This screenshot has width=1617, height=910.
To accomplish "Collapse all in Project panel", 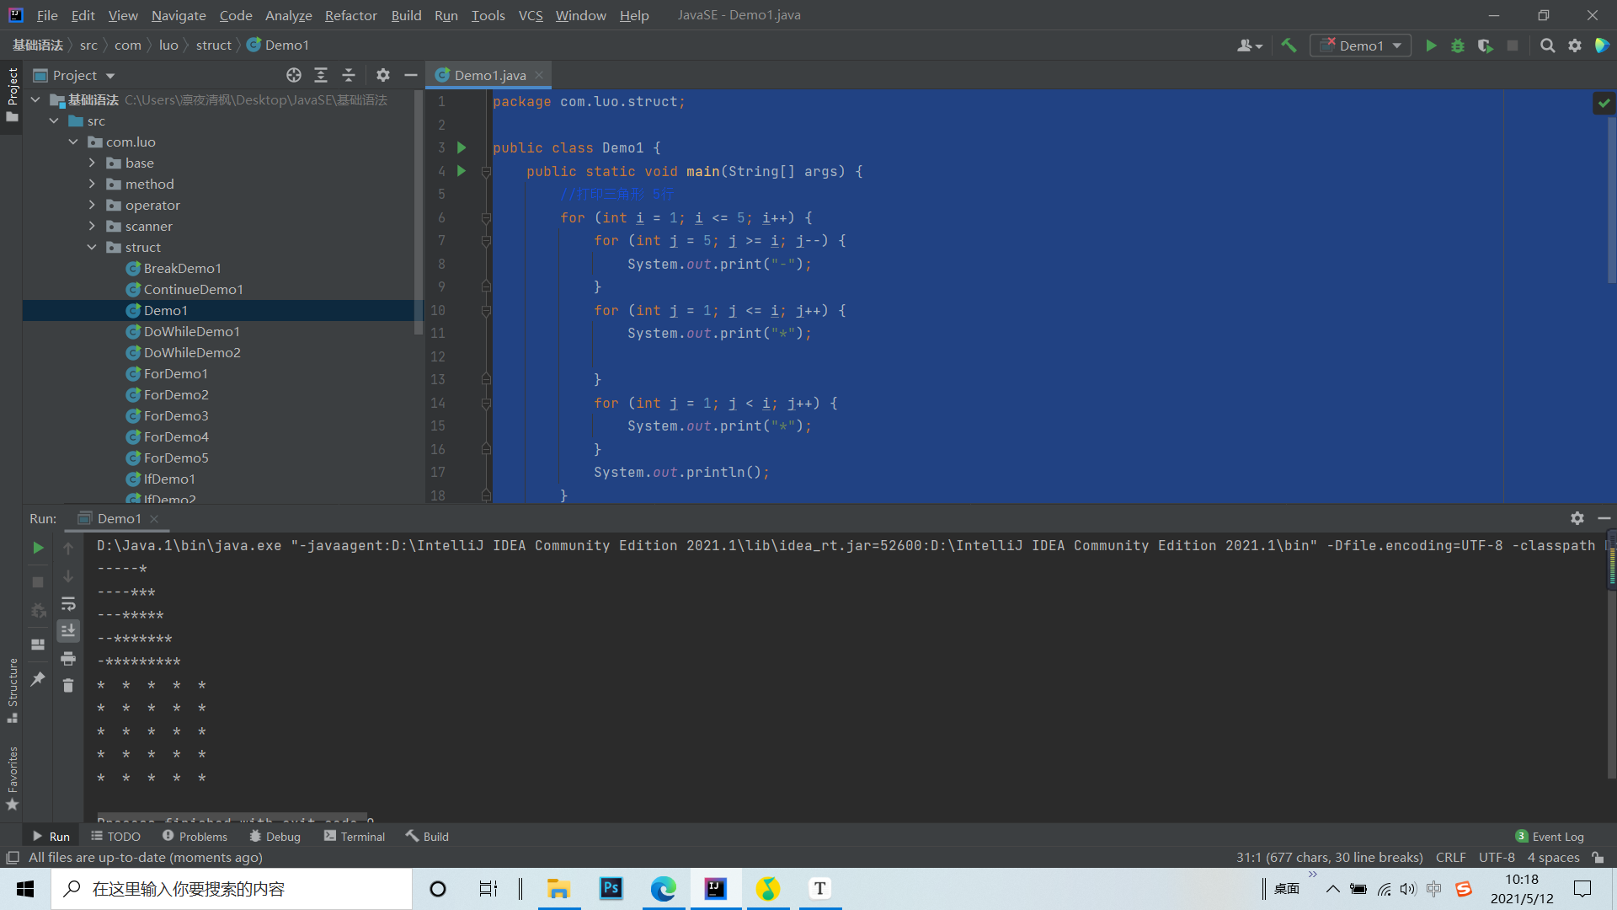I will pos(349,75).
